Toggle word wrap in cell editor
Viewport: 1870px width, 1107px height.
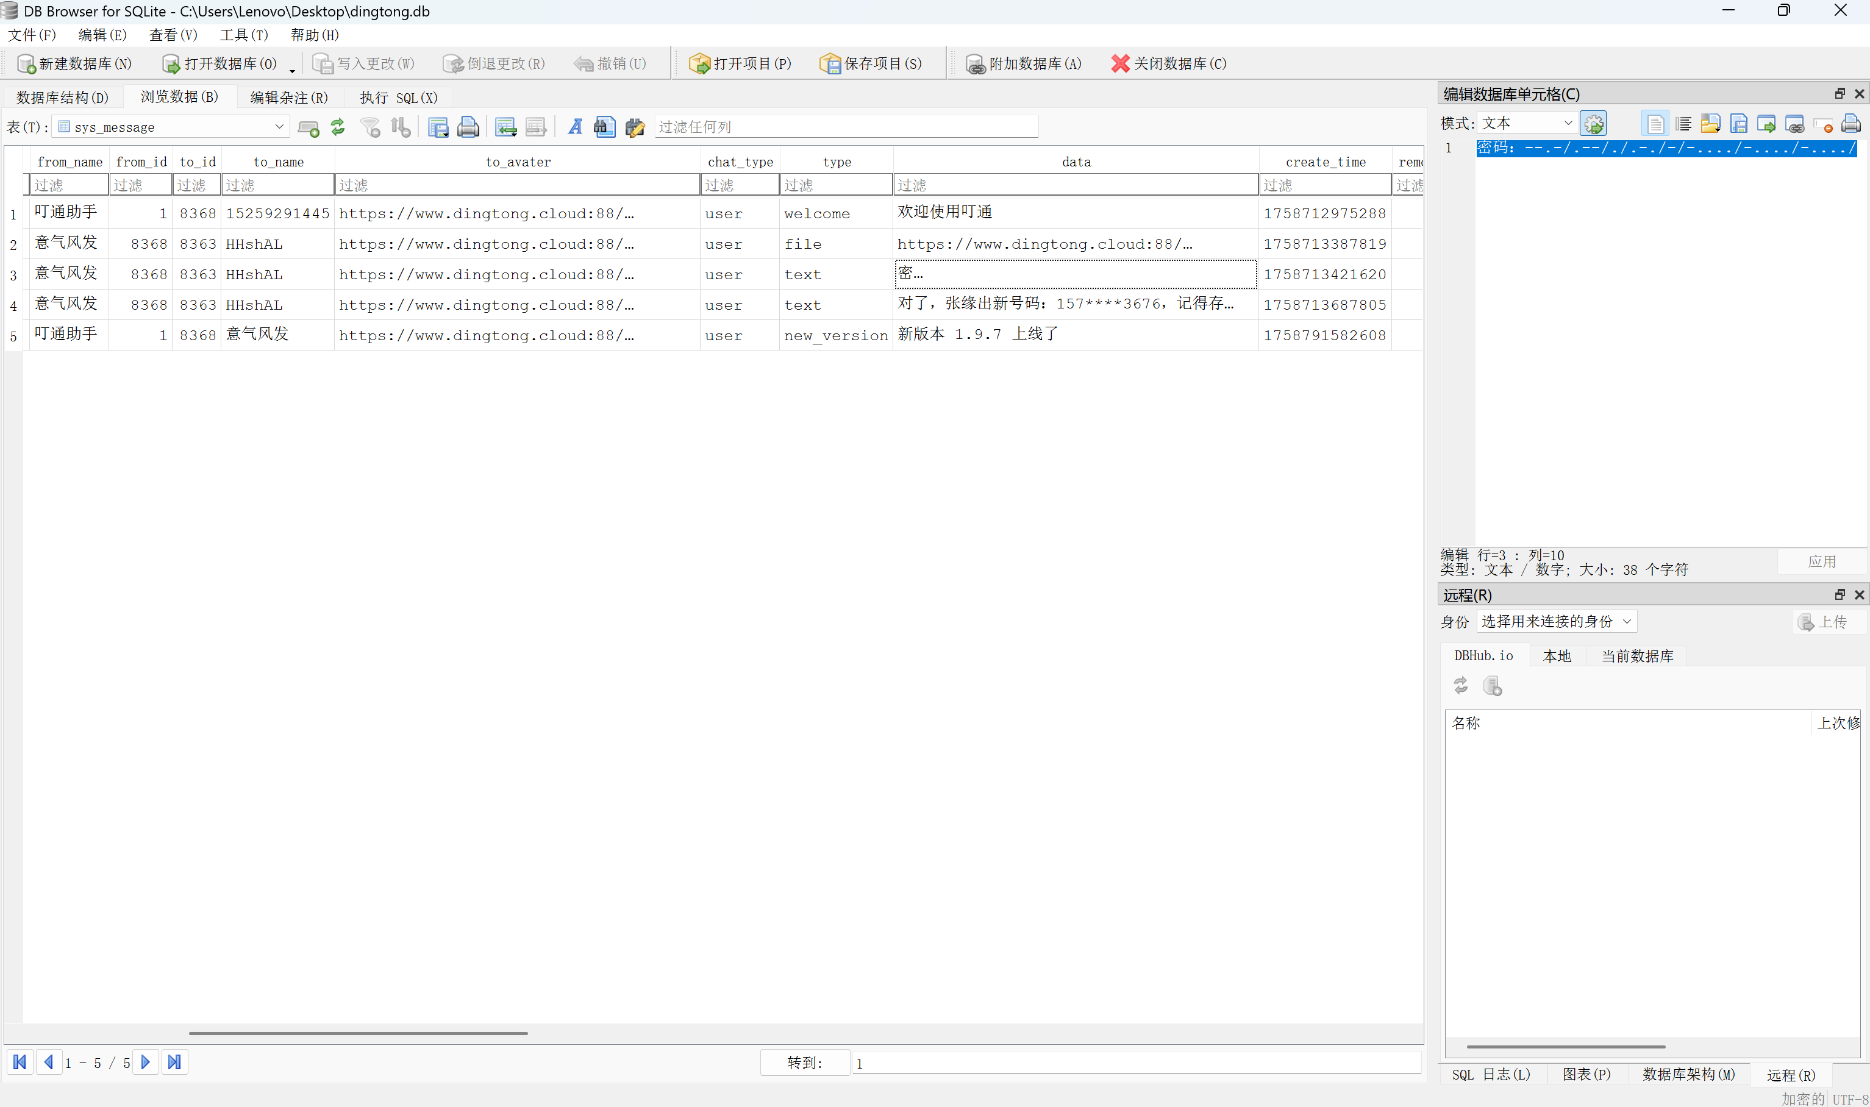click(x=1683, y=124)
